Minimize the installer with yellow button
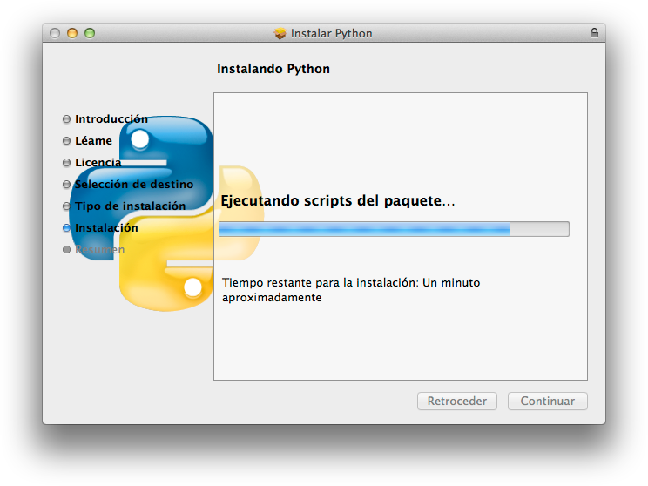 coord(72,33)
